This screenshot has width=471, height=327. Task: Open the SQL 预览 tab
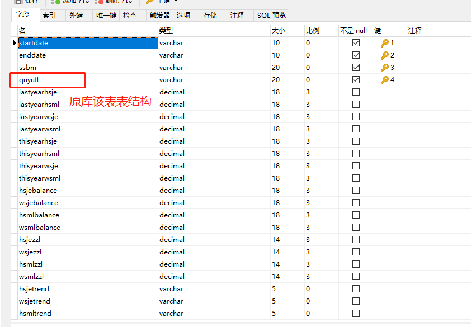click(271, 15)
